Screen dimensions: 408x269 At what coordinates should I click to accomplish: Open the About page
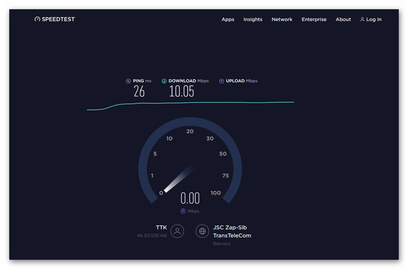coord(343,19)
